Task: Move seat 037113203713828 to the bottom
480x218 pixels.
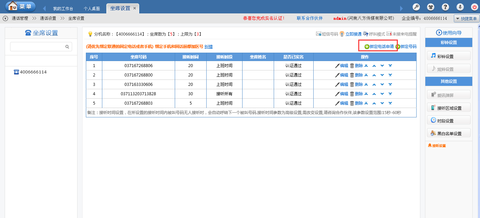Action: coord(390,94)
